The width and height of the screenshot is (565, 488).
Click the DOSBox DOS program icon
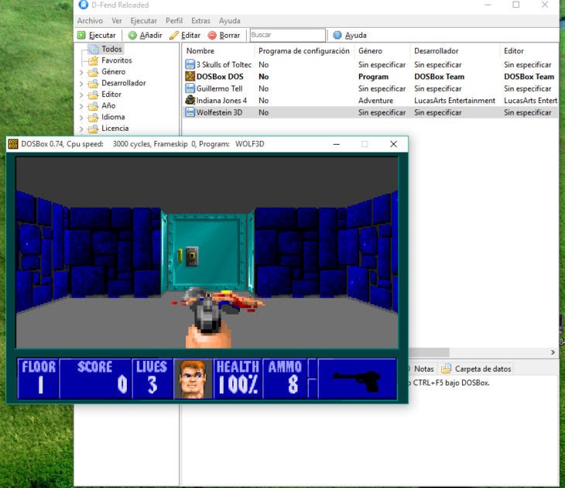190,77
